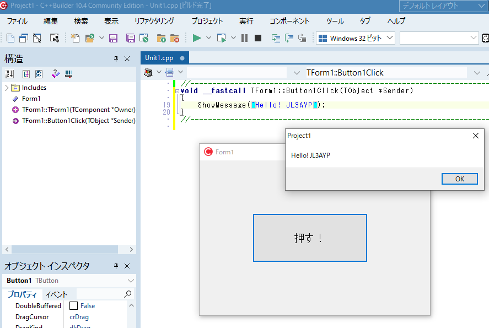Image resolution: width=489 pixels, height=328 pixels.
Task: Pin the オブジェクト インスペクタ panel
Action: [x=116, y=266]
